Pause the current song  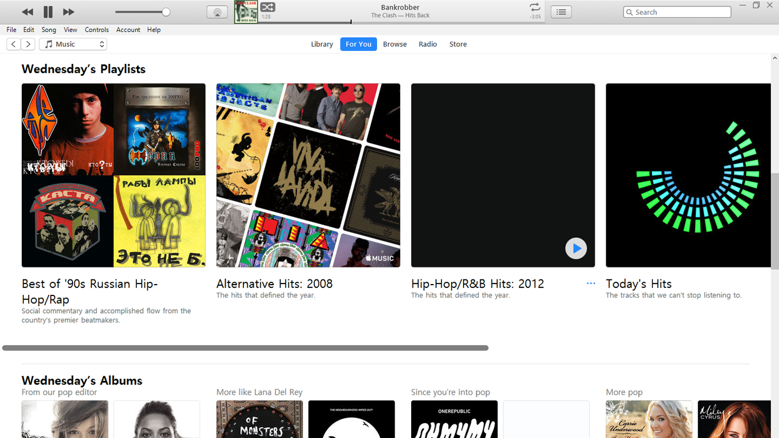tap(48, 12)
